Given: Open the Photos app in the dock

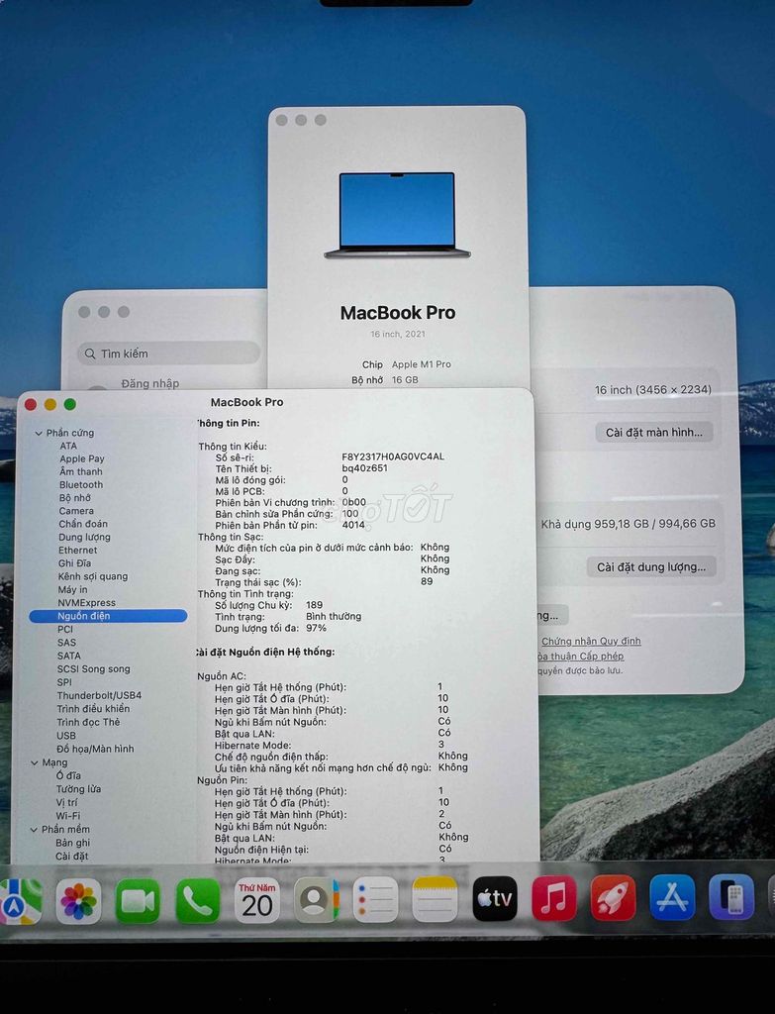Looking at the screenshot, I should (x=78, y=901).
